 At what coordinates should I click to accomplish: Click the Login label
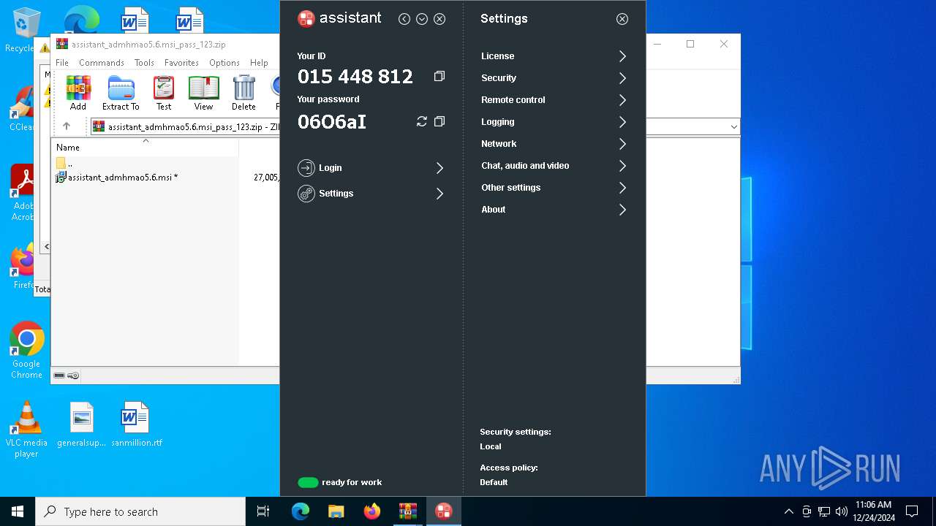[330, 168]
